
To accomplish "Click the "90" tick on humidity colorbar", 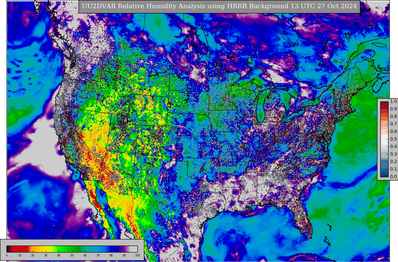I will pos(124,255).
